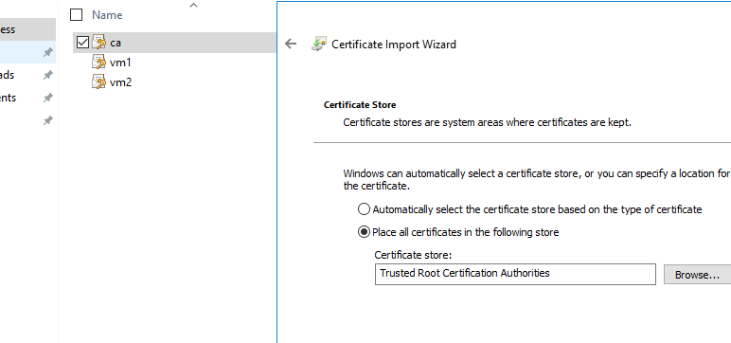Go back using the wizard back arrow
Viewport: 731px width, 343px height.
click(291, 44)
